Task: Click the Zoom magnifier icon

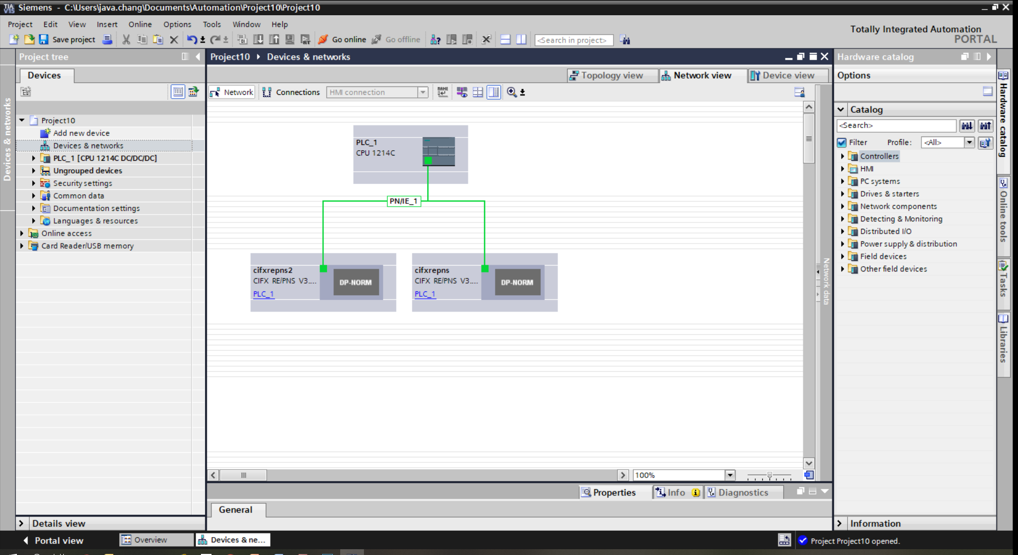Action: click(x=512, y=92)
